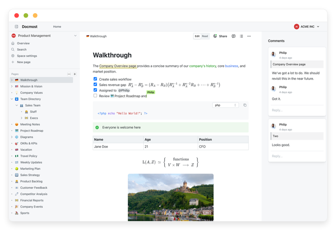
Task: Check the Review Project Roadmap checkbox
Action: point(95,96)
